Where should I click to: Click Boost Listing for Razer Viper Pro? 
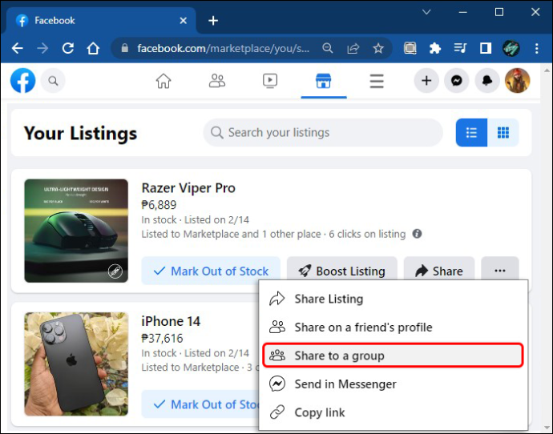[x=342, y=271]
